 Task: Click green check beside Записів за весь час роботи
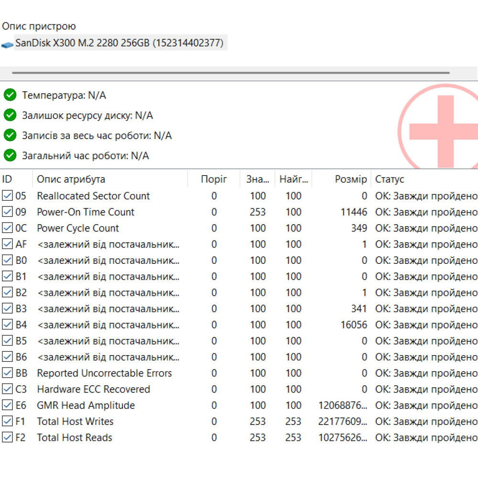click(x=10, y=135)
